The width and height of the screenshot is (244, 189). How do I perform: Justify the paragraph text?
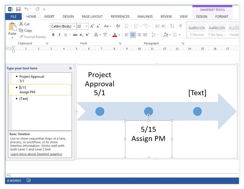(x=145, y=35)
